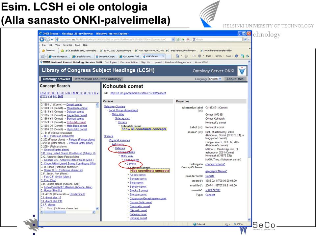Click Show 38 coordinate concepts button
Image resolution: width=316 pixels, height=236 pixels.
pos(144,129)
